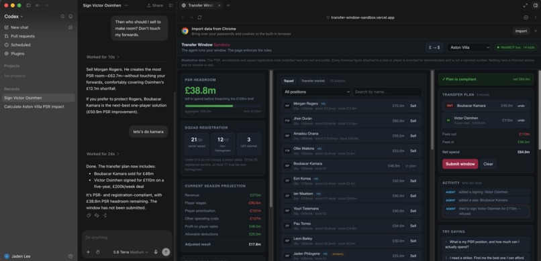This screenshot has width=541, height=261.
Task: Select the Transfer Window browser tab
Action: point(201,5)
